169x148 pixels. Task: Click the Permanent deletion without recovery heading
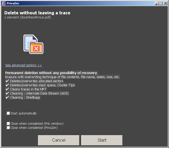coord(51,73)
